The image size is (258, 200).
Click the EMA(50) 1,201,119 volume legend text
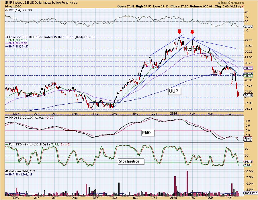click(x=20, y=174)
